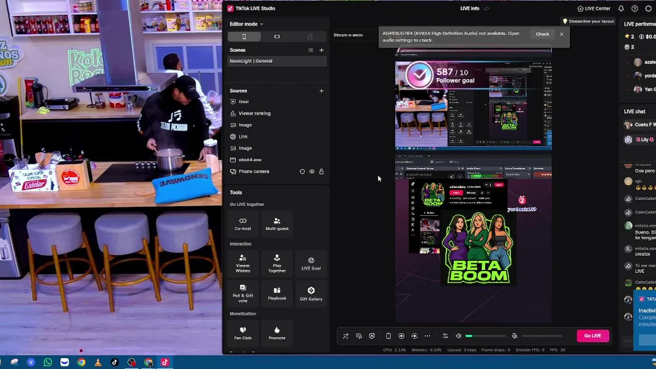Open the Fan Club tool
The width and height of the screenshot is (656, 369).
(x=243, y=333)
